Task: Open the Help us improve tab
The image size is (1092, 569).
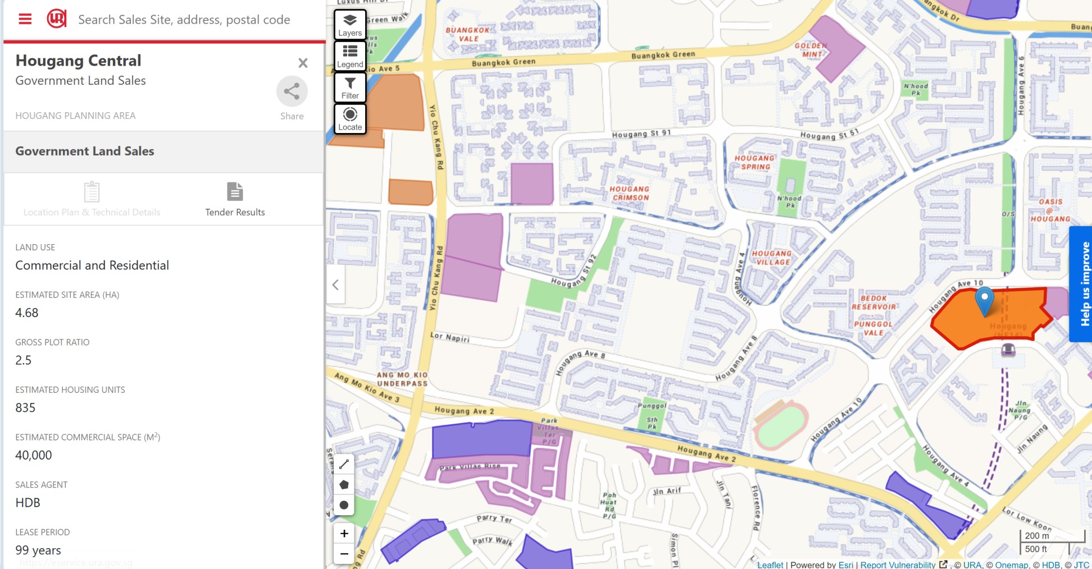Action: (x=1081, y=284)
